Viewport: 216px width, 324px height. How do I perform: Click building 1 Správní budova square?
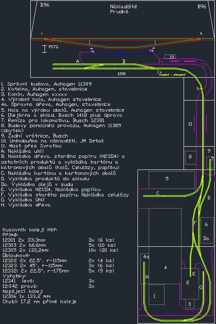tap(157, 295)
